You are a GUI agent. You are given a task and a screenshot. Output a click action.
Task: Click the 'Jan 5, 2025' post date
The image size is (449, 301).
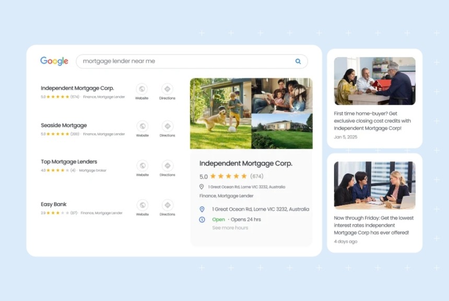tap(346, 137)
